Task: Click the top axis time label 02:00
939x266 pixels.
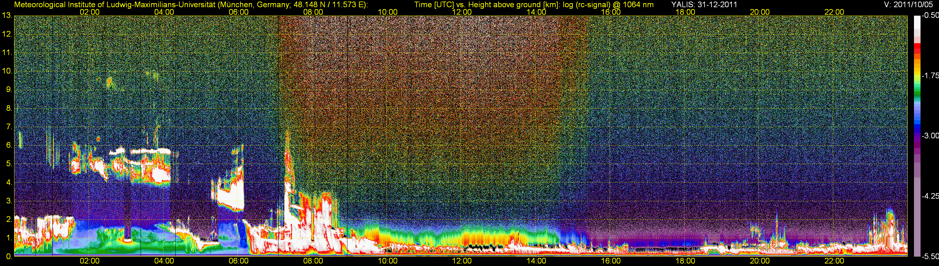Action: (x=90, y=12)
